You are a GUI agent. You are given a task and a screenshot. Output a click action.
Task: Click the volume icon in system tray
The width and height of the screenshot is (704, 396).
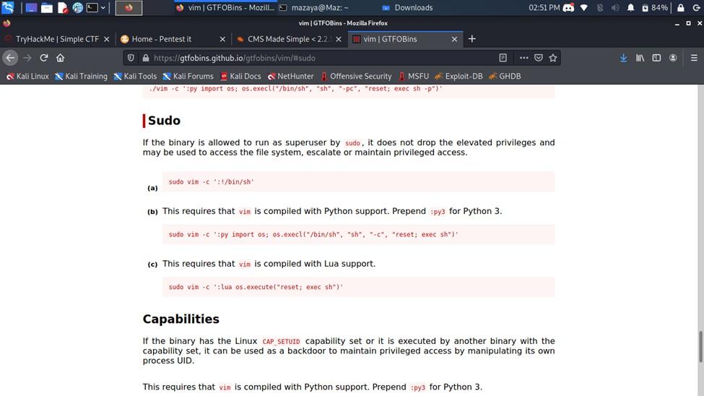coord(616,8)
